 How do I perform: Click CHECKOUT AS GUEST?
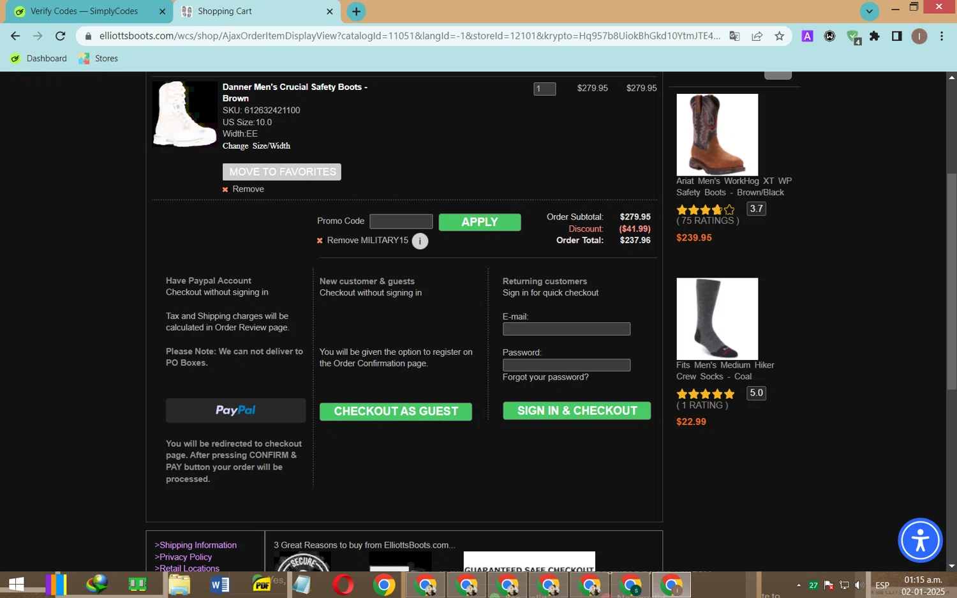[396, 412]
